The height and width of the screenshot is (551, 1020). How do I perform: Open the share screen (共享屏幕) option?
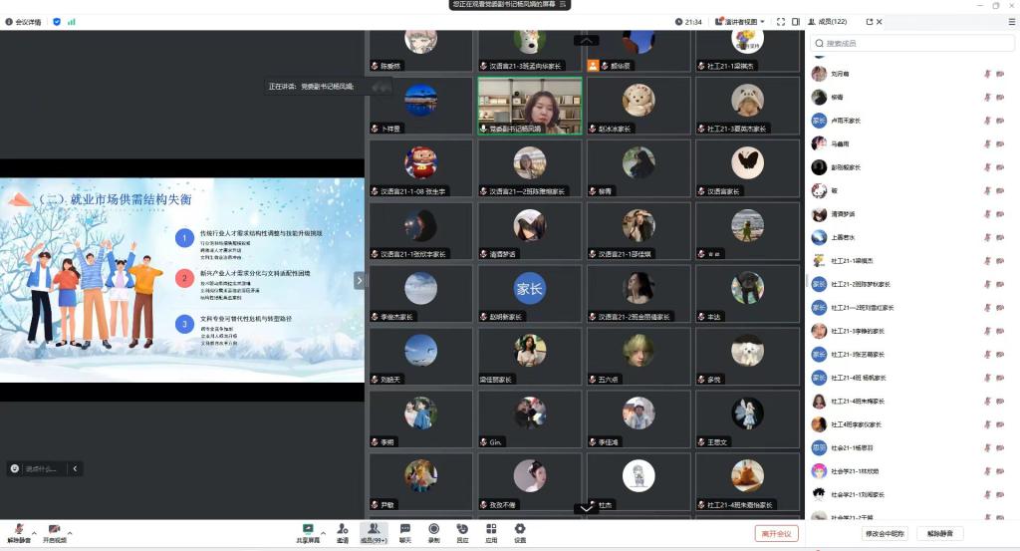click(308, 532)
